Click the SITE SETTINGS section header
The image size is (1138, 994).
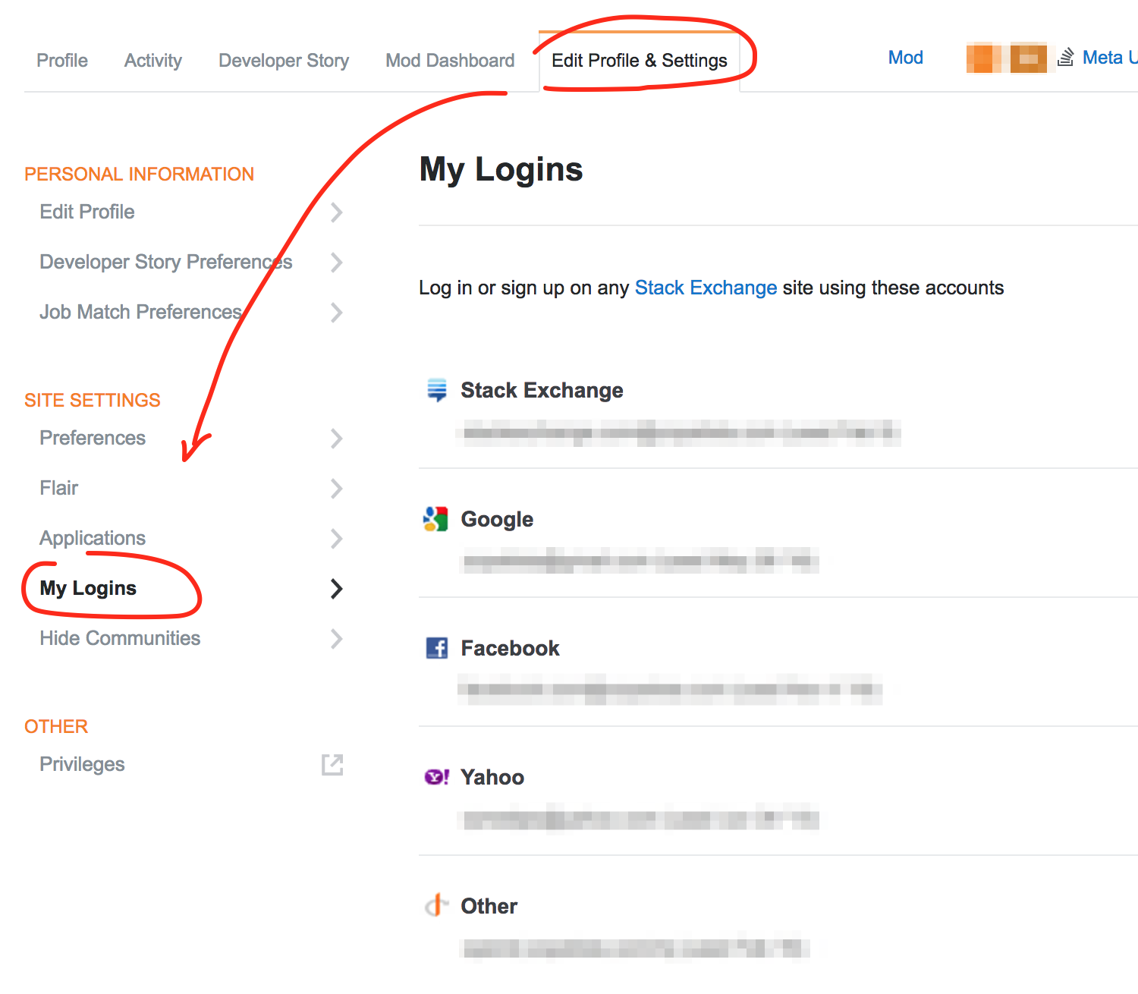[93, 400]
